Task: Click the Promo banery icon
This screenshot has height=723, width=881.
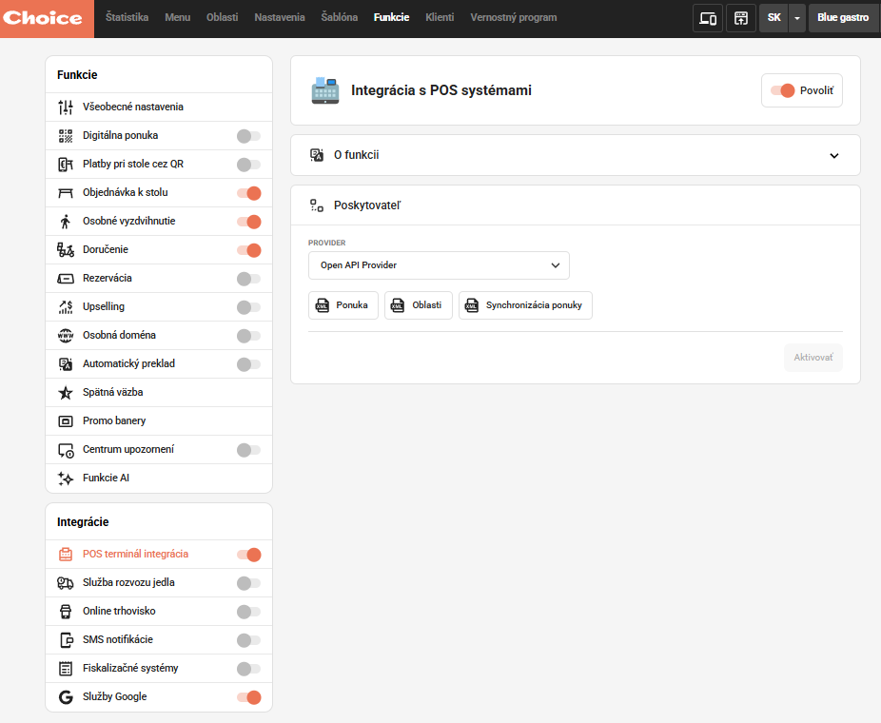Action: pyautogui.click(x=66, y=421)
